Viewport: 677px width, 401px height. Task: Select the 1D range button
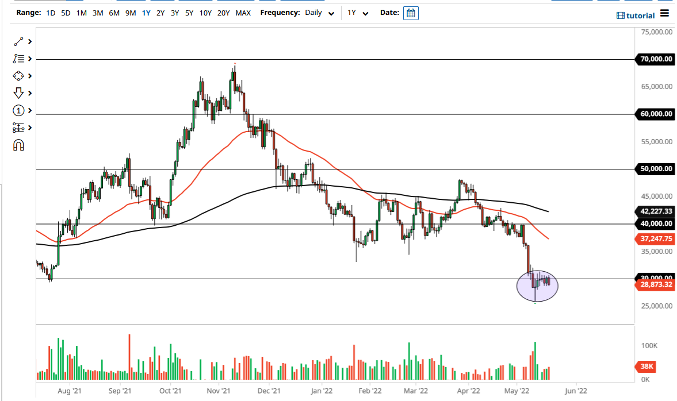[50, 13]
